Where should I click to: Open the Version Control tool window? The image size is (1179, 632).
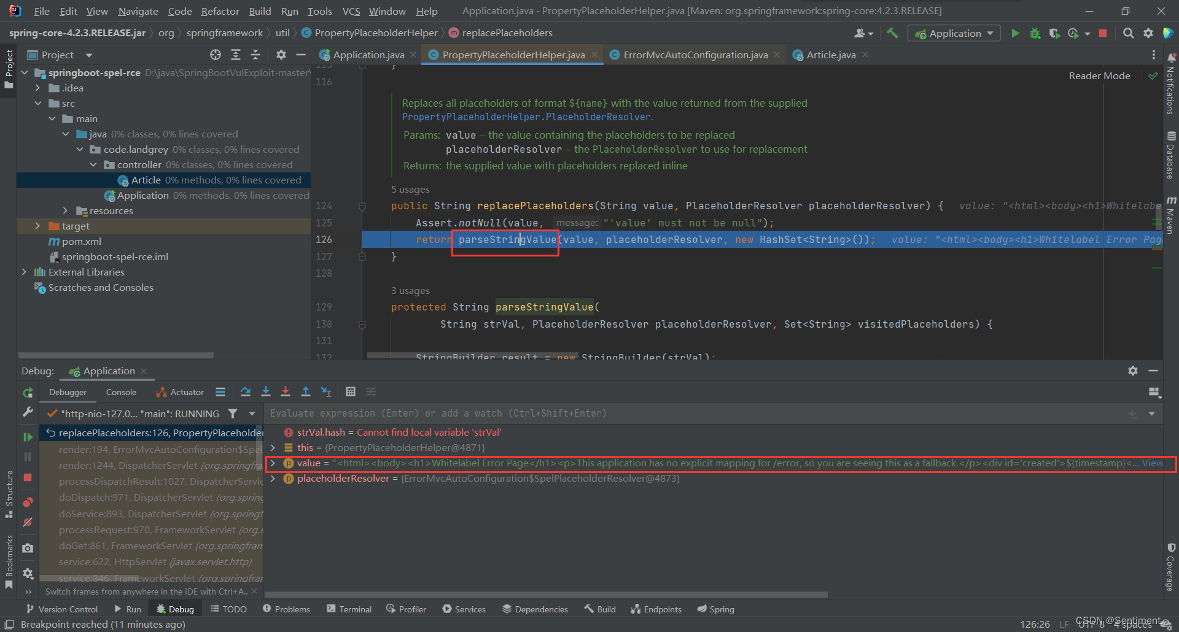62,609
